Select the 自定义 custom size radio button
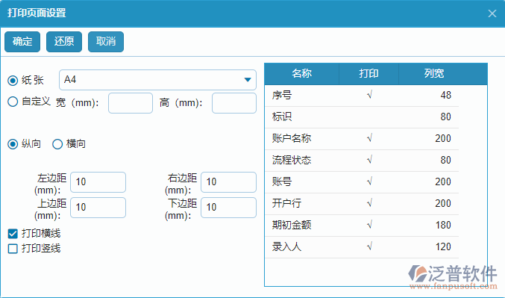This screenshot has width=505, height=298. click(x=13, y=102)
